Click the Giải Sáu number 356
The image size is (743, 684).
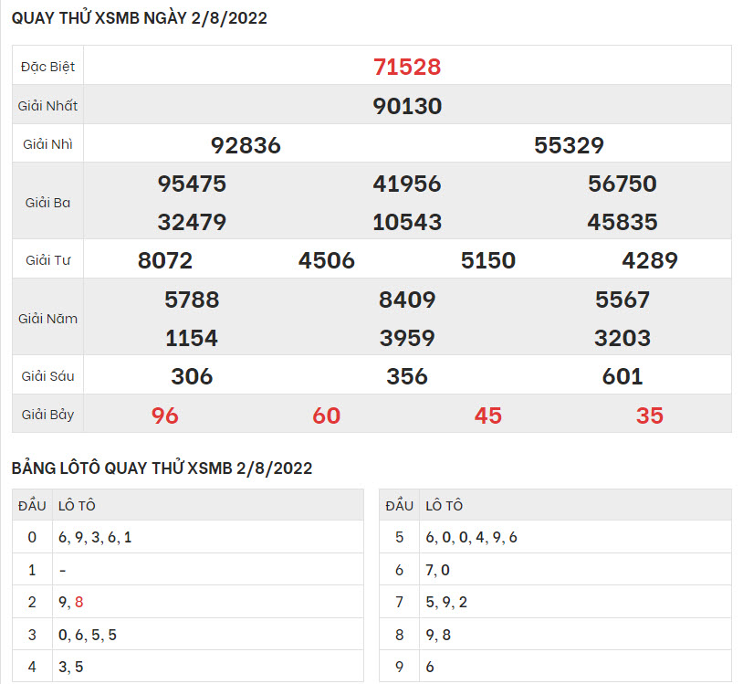point(407,376)
